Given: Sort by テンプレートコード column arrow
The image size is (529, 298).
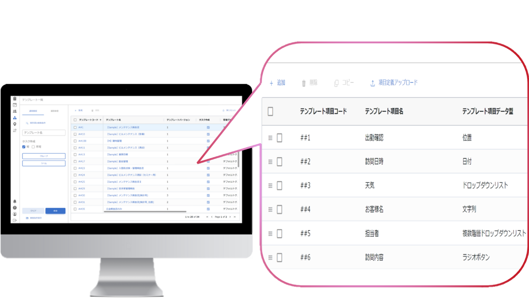Looking at the screenshot, I should coord(101,120).
